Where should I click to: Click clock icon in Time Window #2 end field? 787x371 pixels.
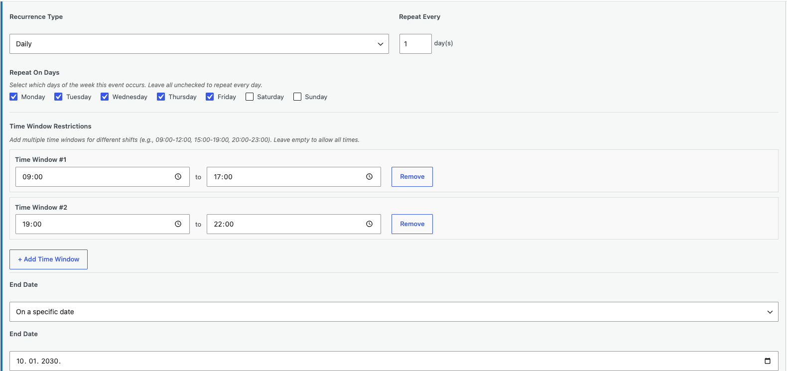coord(369,224)
